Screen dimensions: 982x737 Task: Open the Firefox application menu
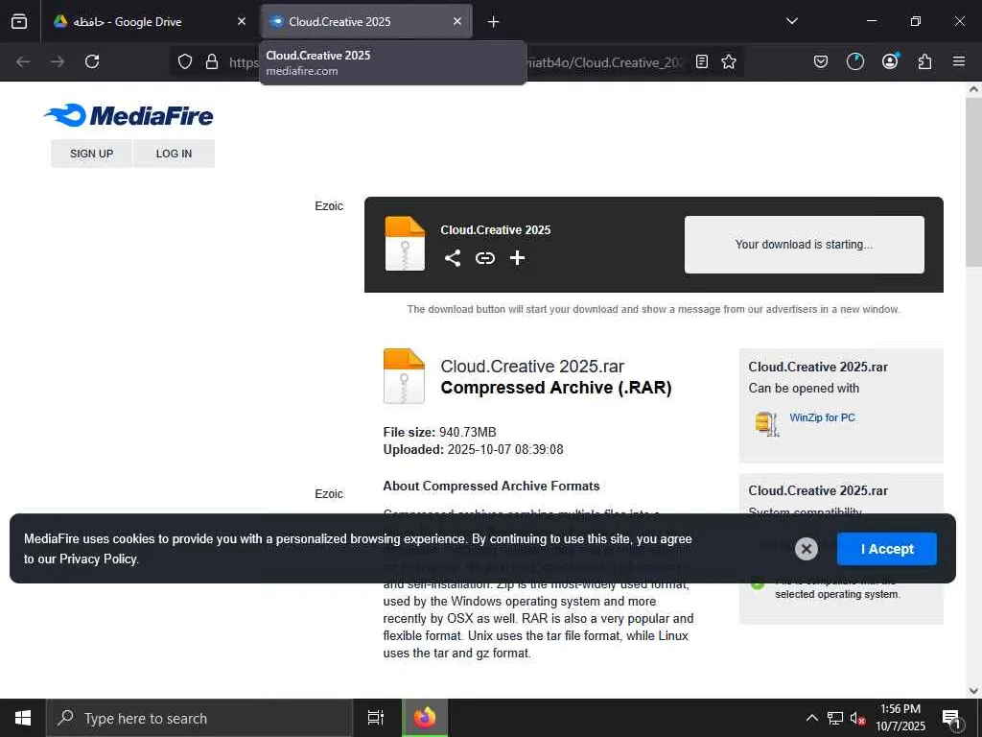pyautogui.click(x=959, y=61)
